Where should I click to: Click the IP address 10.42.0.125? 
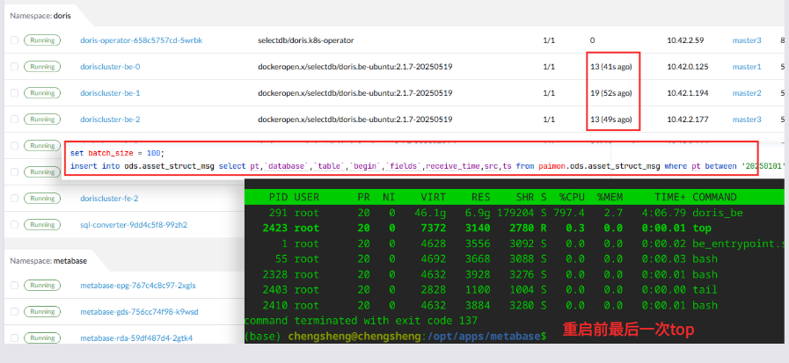point(687,67)
